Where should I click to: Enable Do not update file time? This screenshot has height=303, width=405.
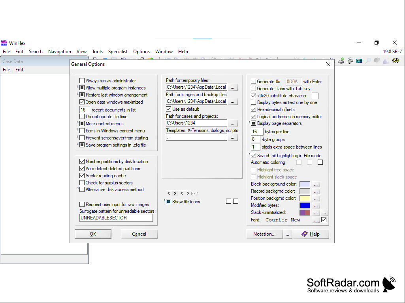82,117
